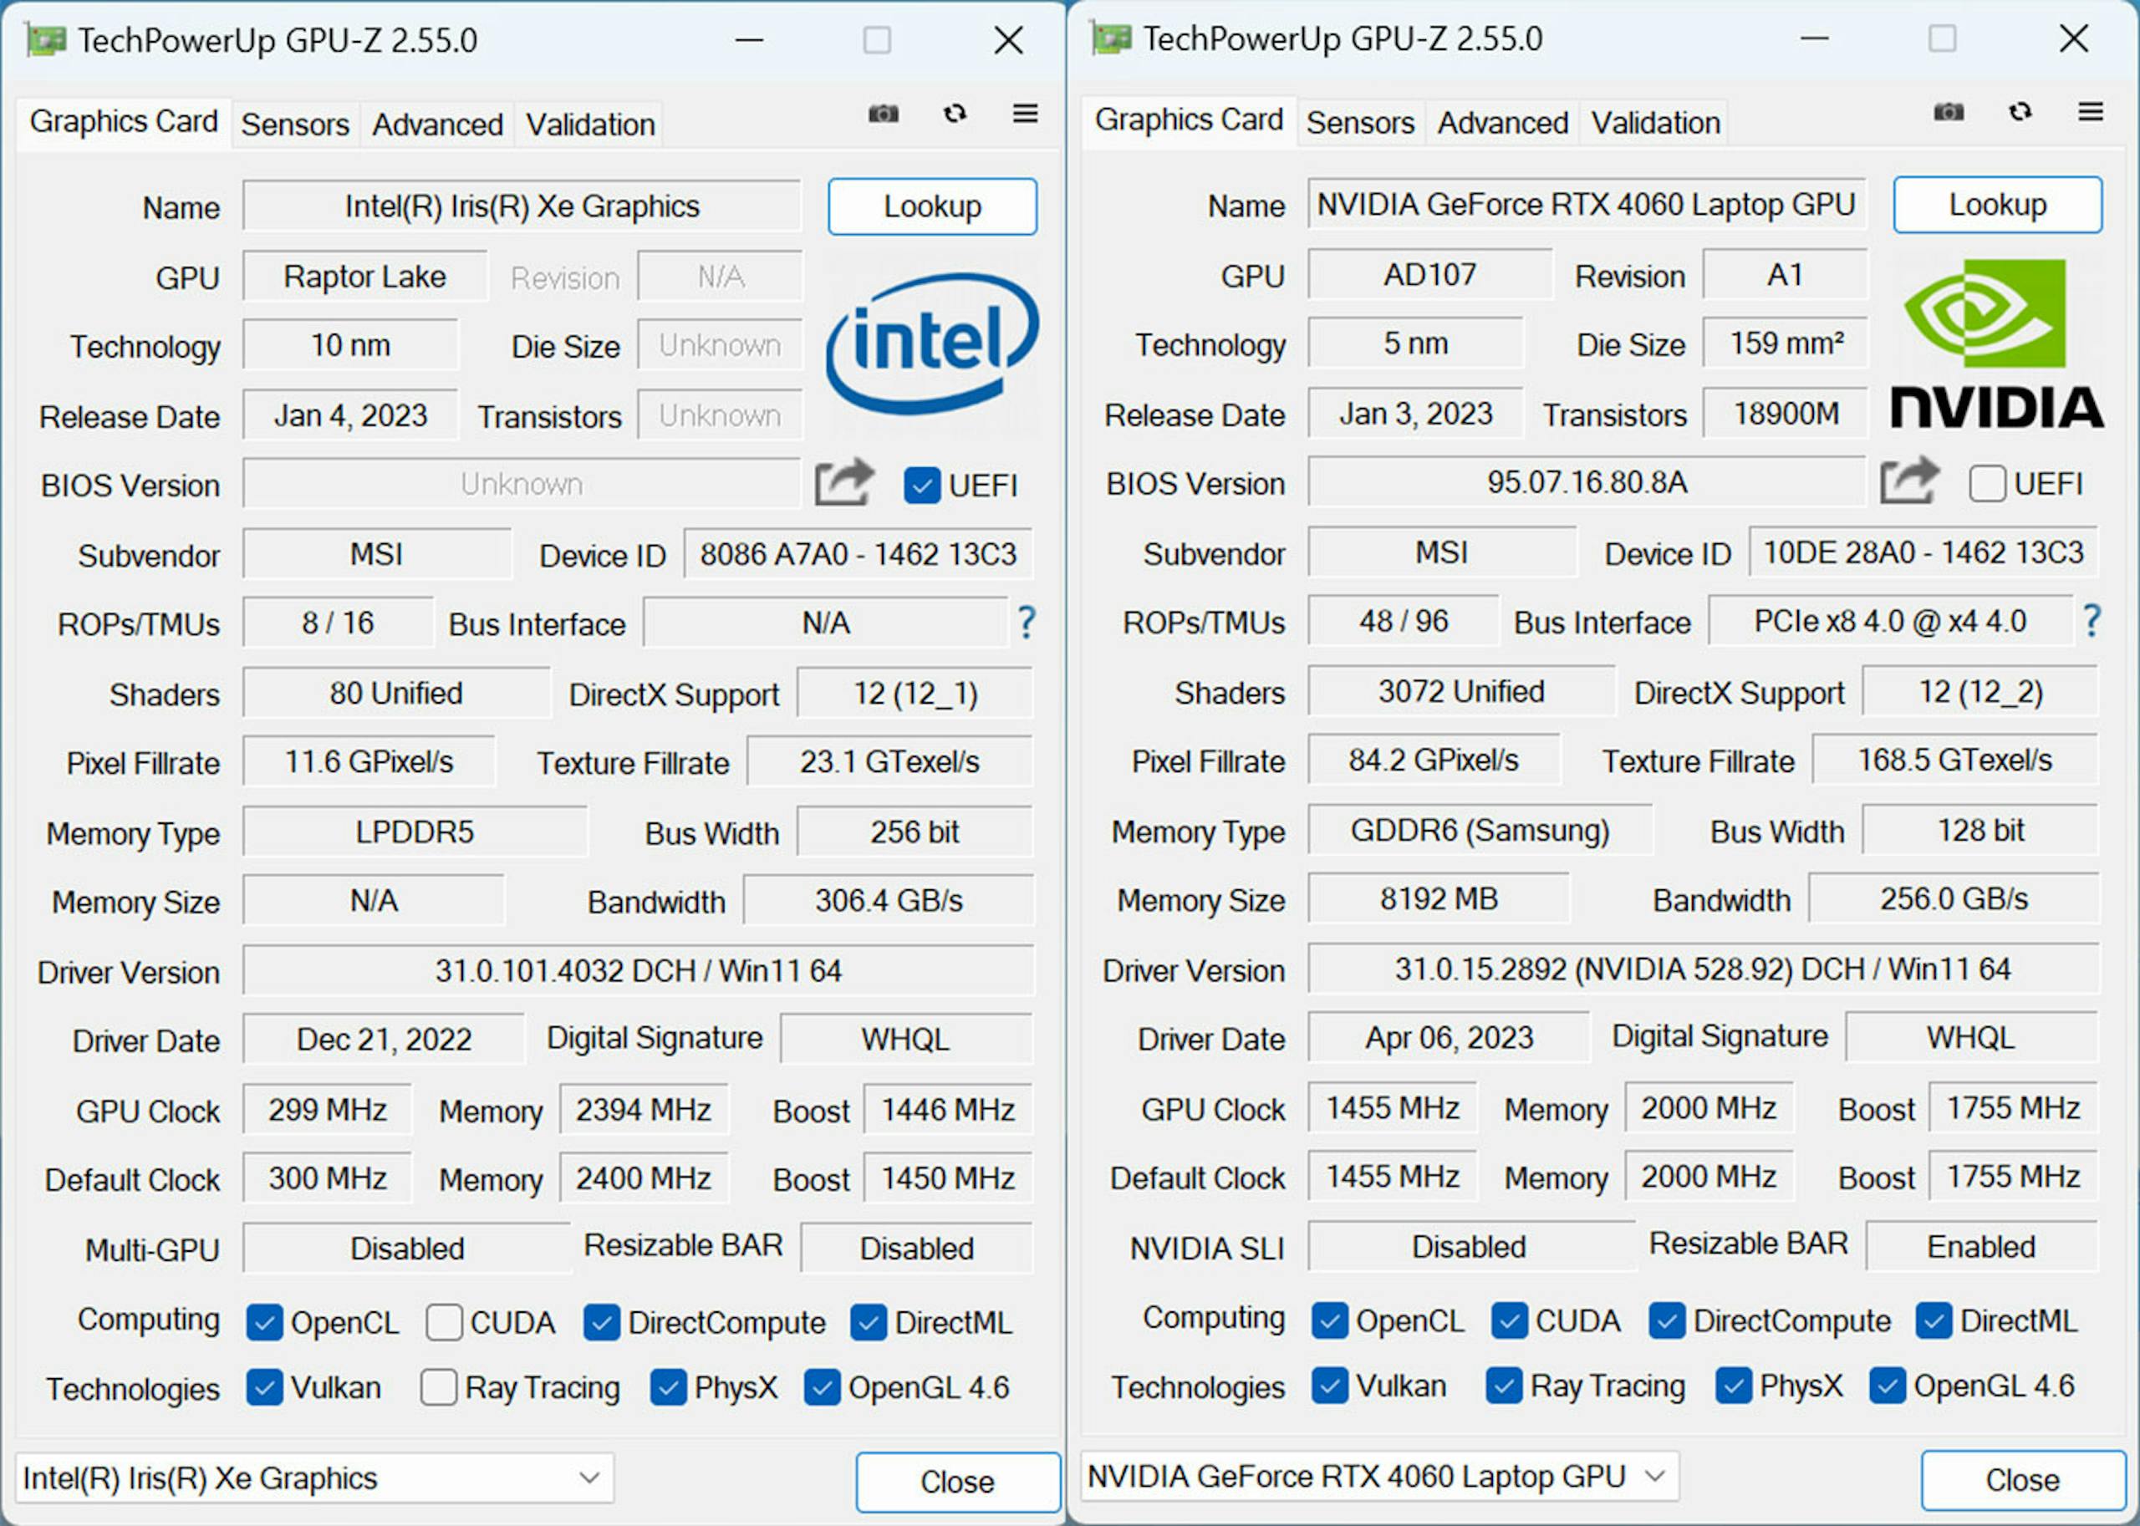Click Driver Version field with NVIDIA 528.92
Viewport: 2140px width, 1526px height.
(1704, 969)
